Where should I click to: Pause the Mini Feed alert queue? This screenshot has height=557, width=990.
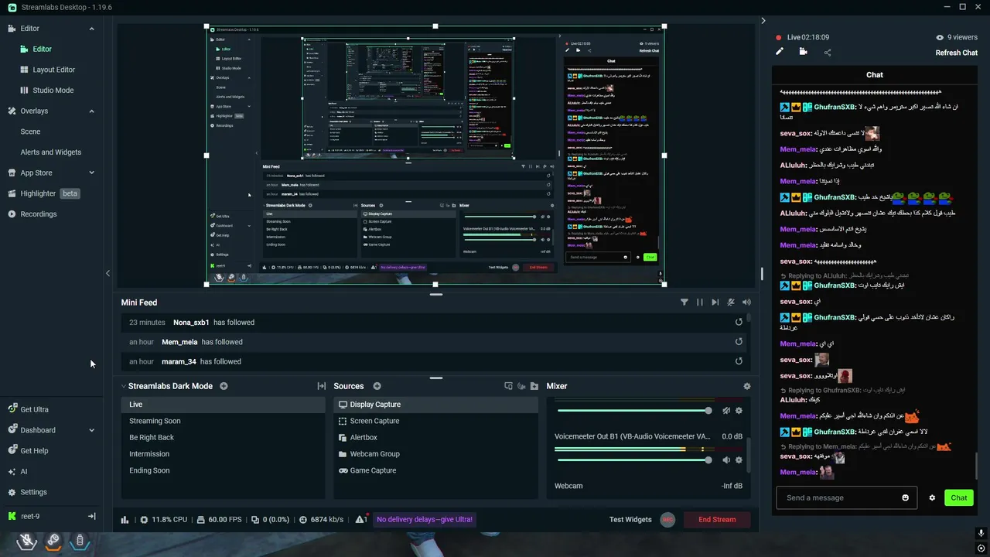(700, 302)
